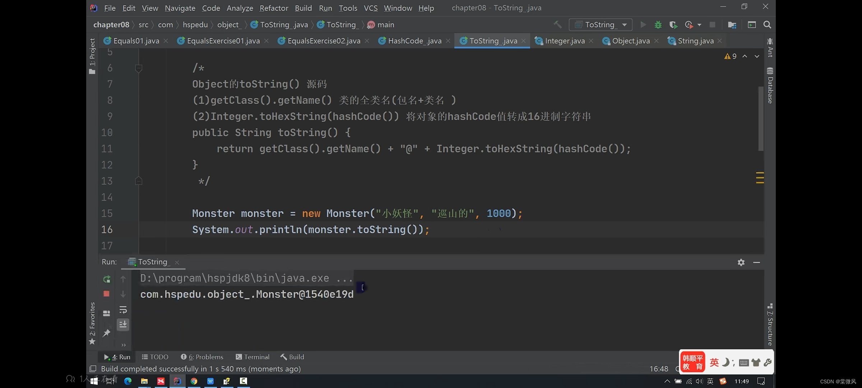This screenshot has width=862, height=388.
Task: Open Run panel settings gear
Action: click(x=741, y=262)
